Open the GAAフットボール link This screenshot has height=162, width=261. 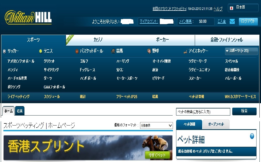[x=54, y=87]
